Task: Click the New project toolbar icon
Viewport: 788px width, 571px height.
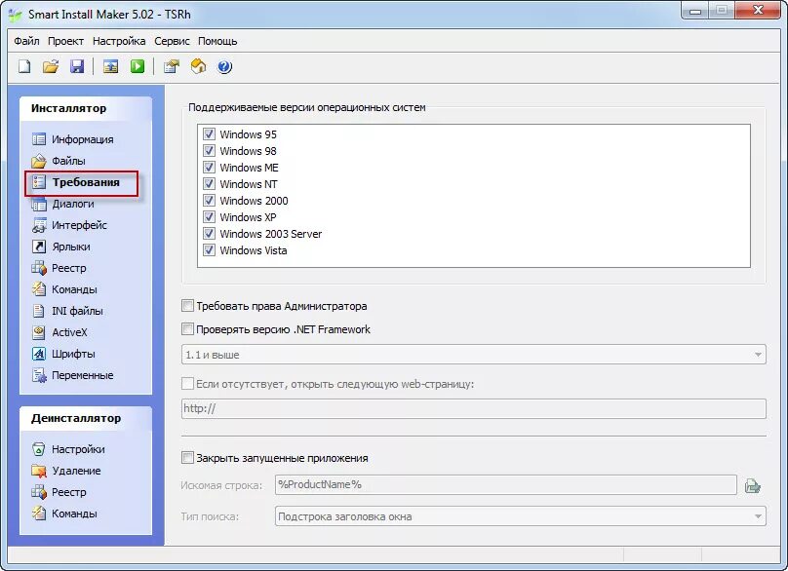Action: [24, 66]
